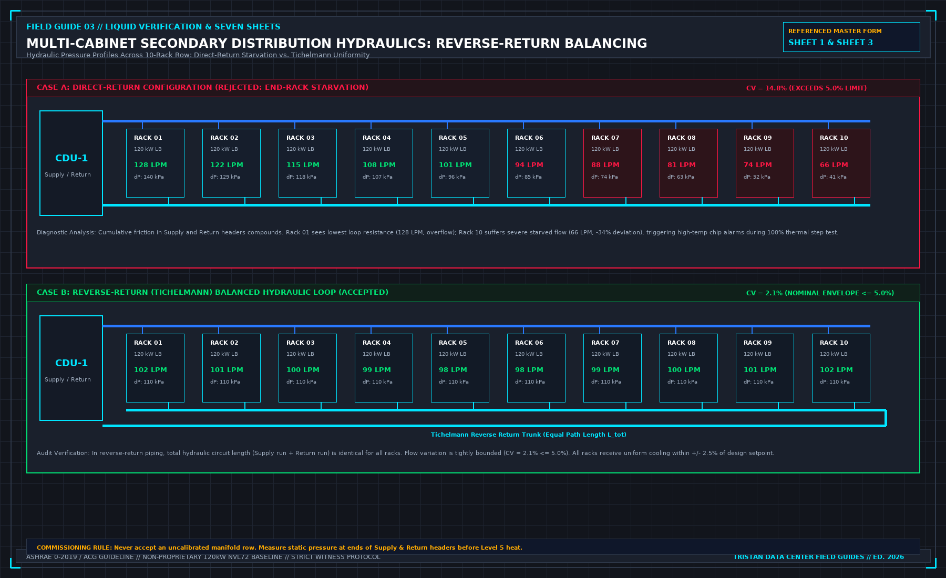Click starved Rack 08 card showing 81 LPM
This screenshot has height=578, width=946.
[688, 163]
